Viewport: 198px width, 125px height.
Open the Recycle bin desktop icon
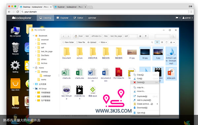(x=16, y=48)
